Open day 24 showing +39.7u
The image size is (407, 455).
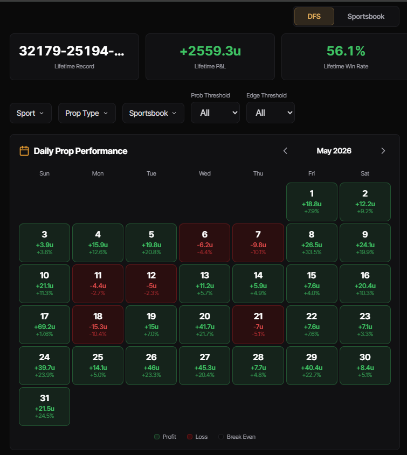coord(44,366)
